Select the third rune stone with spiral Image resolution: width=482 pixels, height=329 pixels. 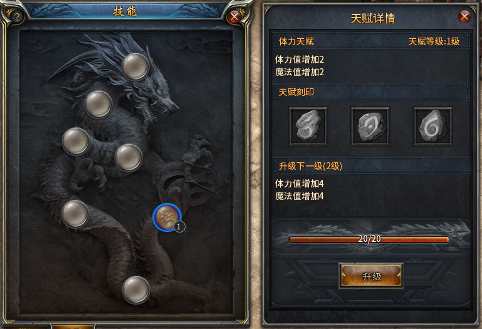(x=433, y=127)
